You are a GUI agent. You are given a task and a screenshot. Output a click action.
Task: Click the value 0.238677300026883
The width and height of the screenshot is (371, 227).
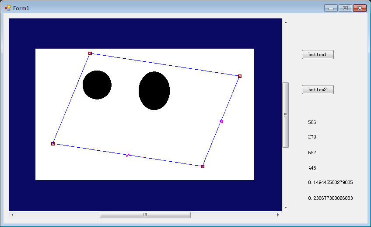[x=330, y=198]
